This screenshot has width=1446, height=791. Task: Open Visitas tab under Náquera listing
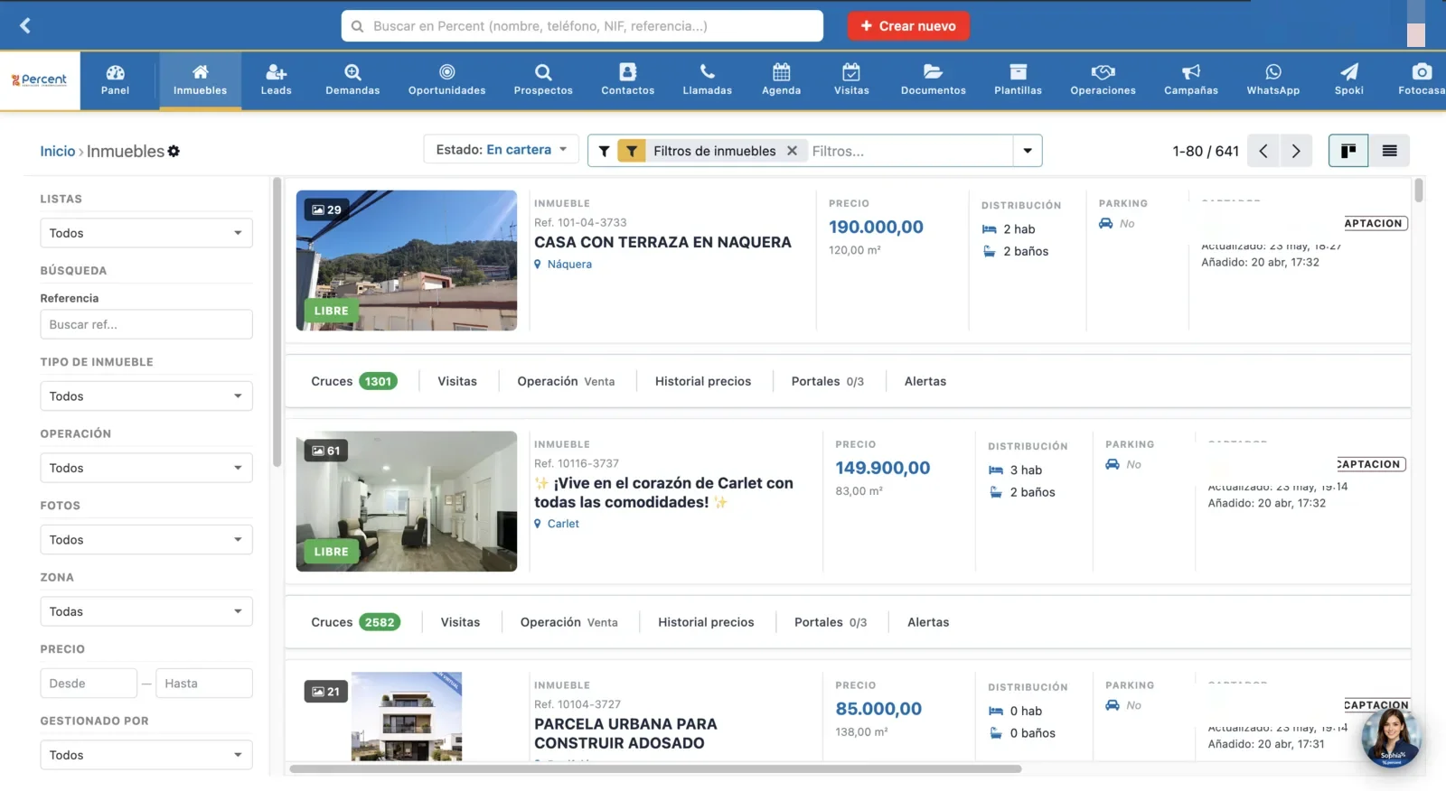pyautogui.click(x=457, y=381)
